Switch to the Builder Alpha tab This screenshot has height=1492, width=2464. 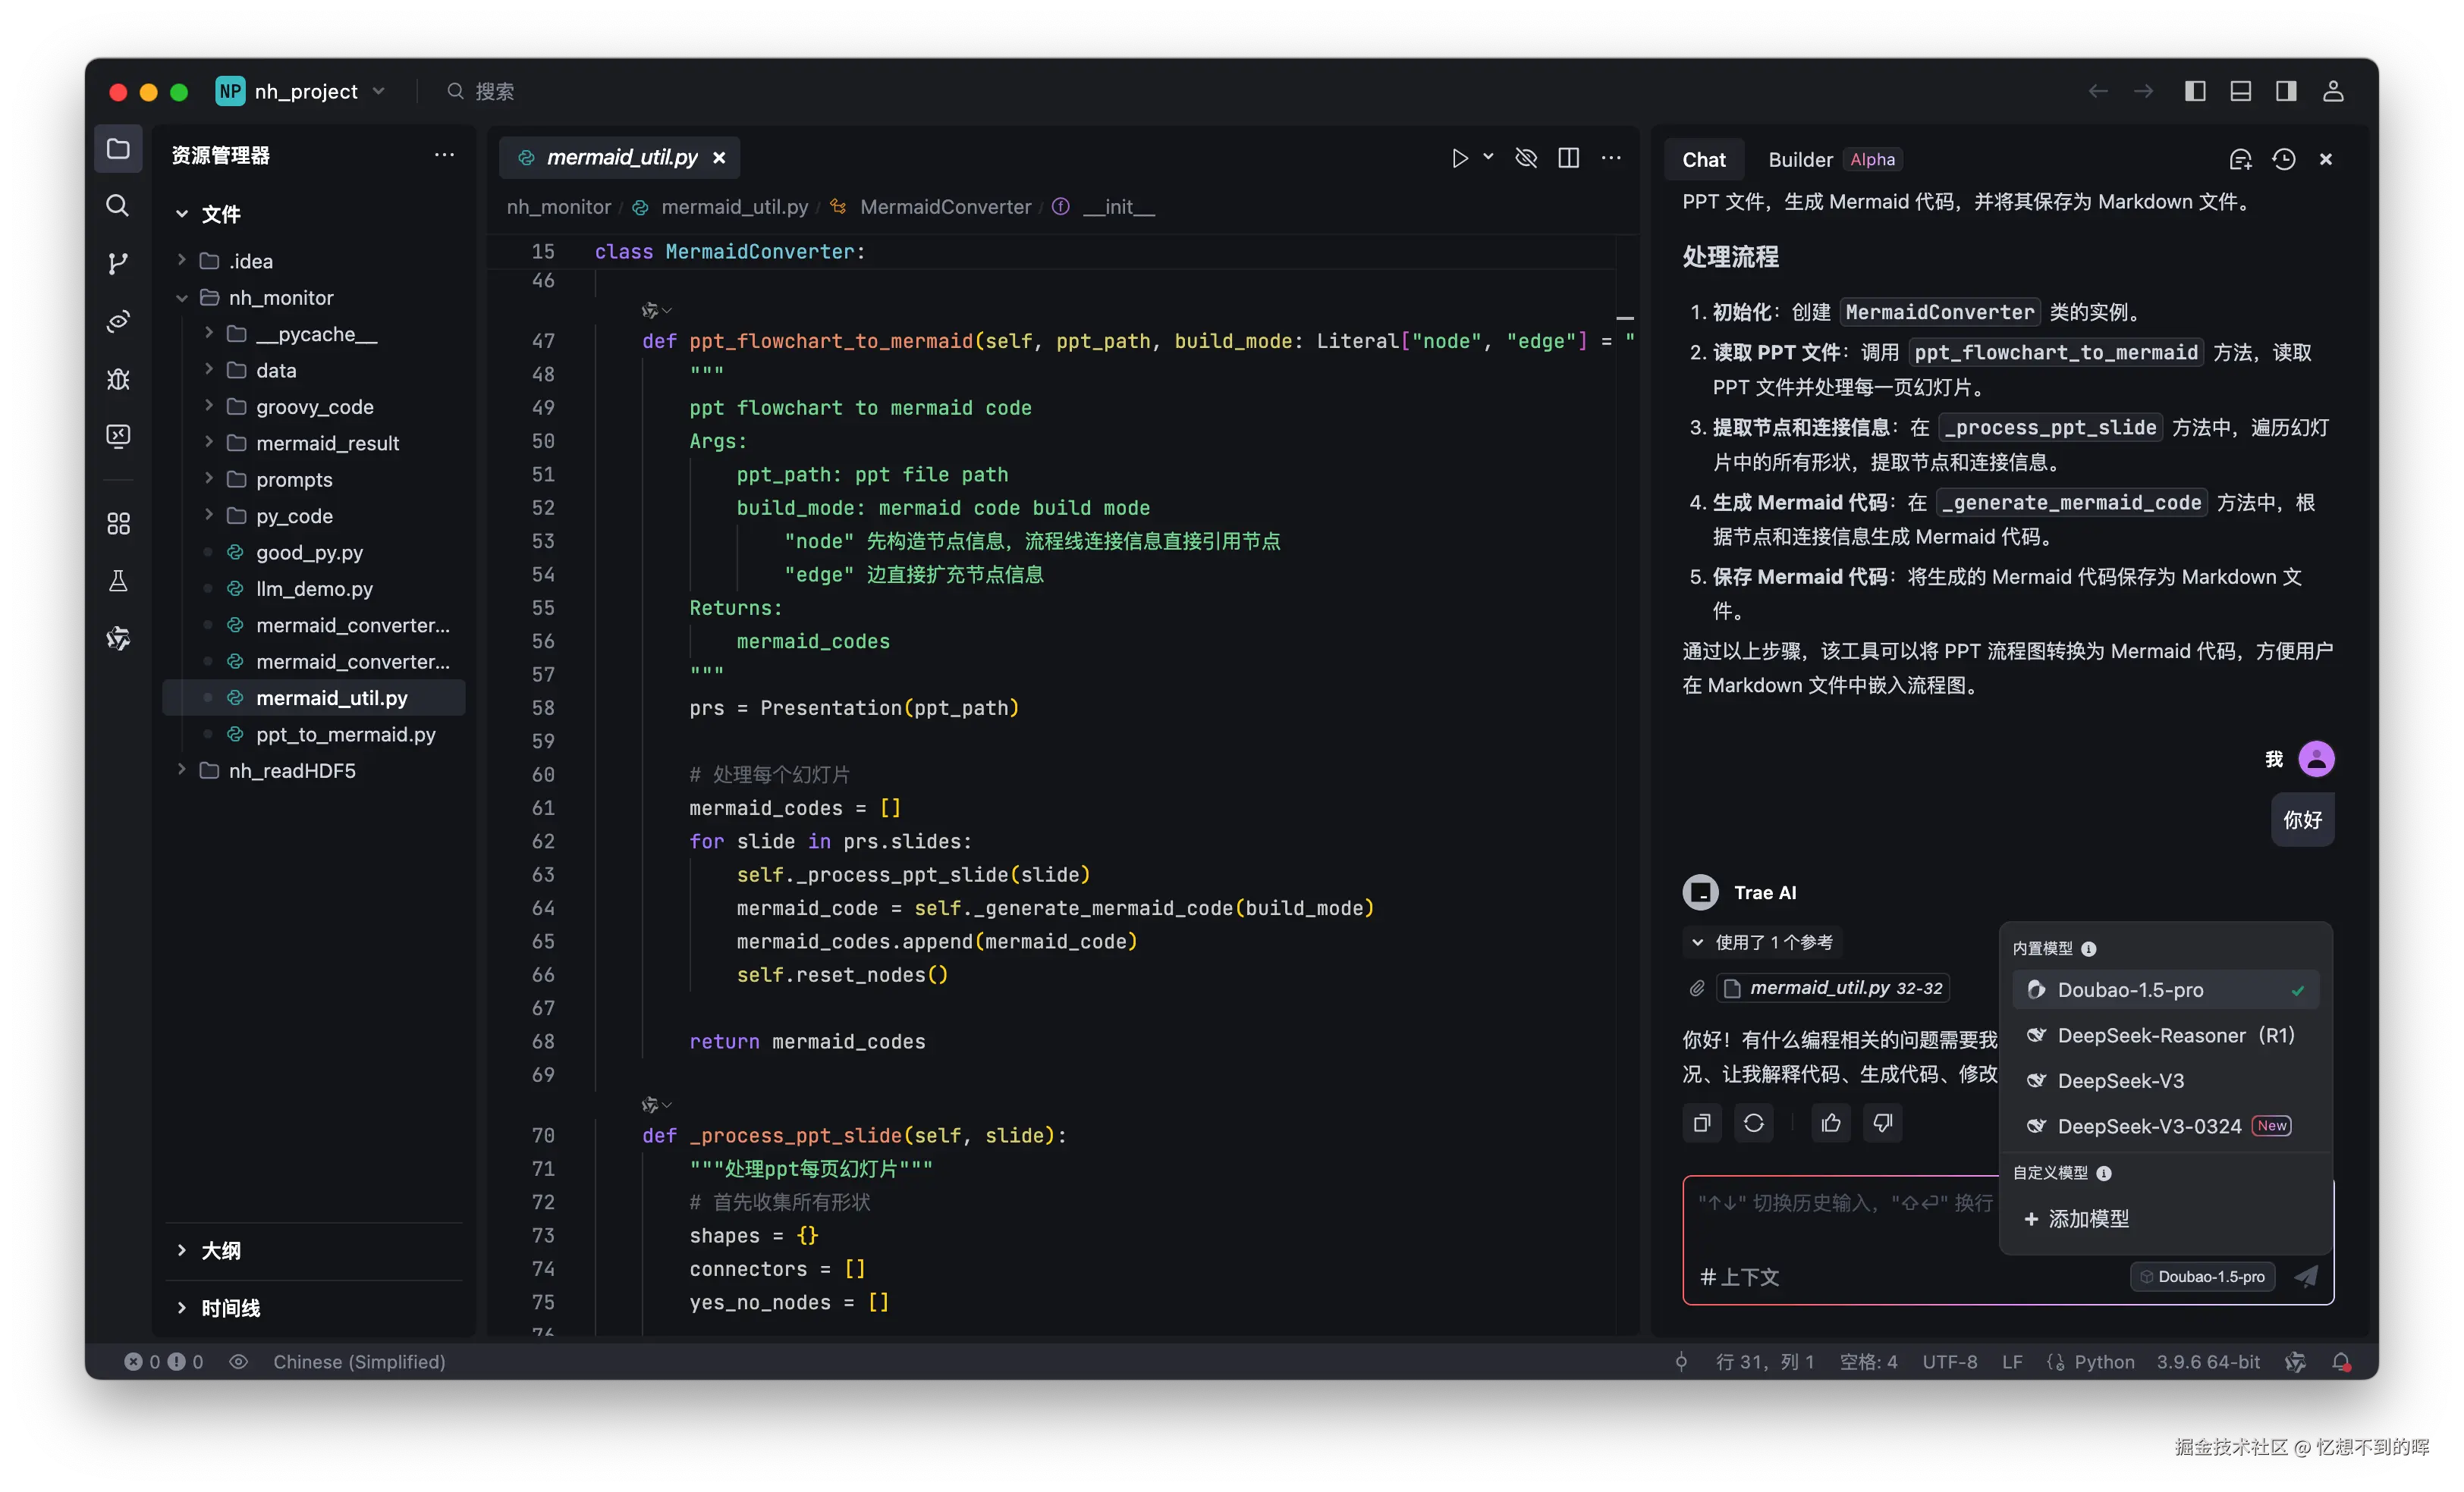click(1800, 159)
